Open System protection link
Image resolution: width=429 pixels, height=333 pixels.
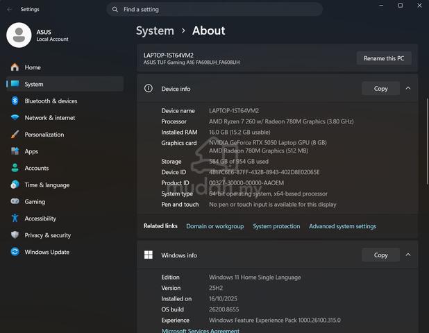[276, 226]
